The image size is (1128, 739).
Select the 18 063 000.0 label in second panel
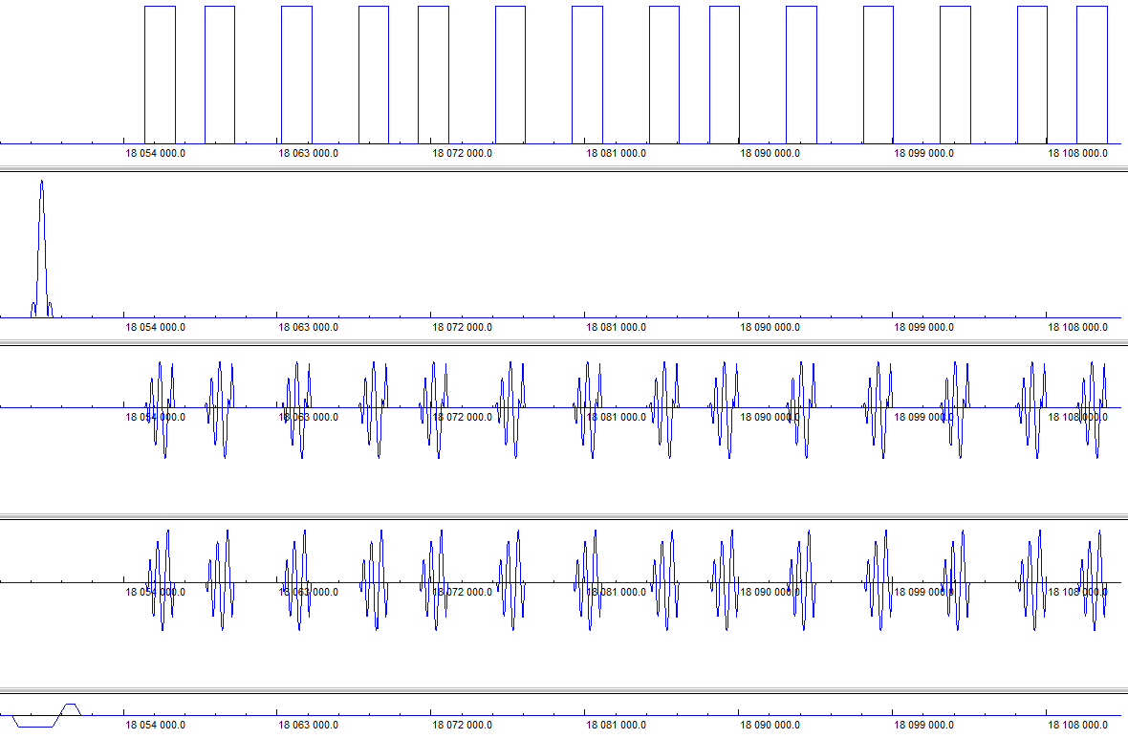click(308, 327)
